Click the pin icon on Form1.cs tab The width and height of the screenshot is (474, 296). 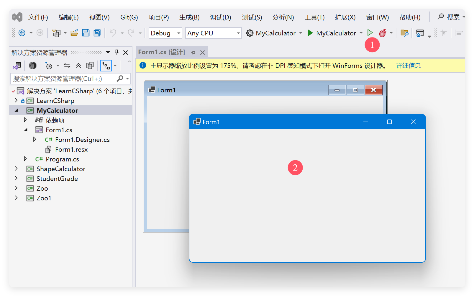tap(193, 53)
